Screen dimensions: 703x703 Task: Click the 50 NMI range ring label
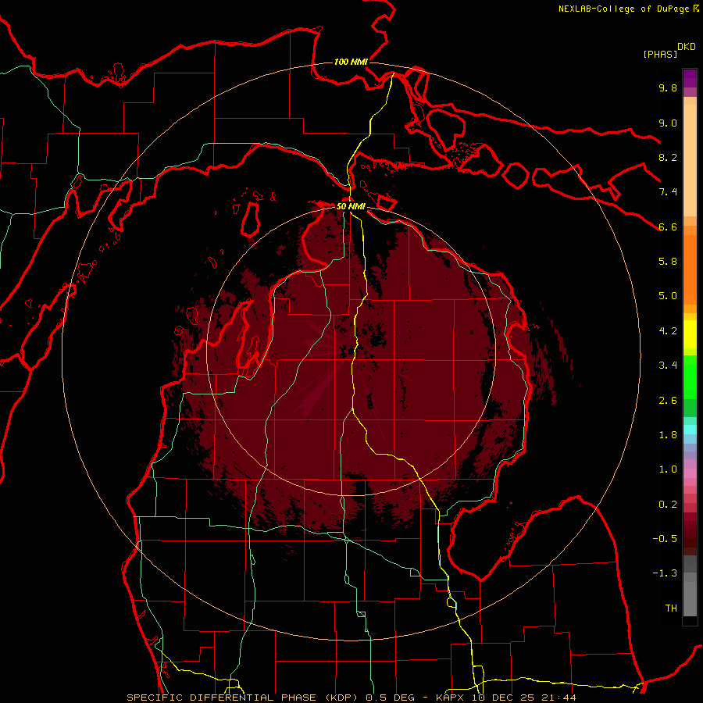click(x=351, y=206)
